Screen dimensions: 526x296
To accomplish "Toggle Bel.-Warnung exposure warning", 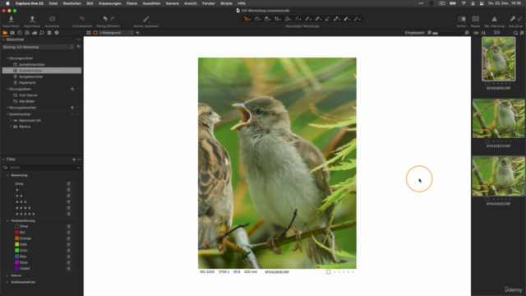I will pyautogui.click(x=494, y=19).
